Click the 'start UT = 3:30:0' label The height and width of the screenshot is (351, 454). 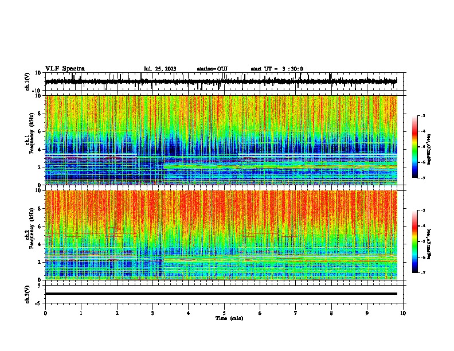click(x=277, y=69)
